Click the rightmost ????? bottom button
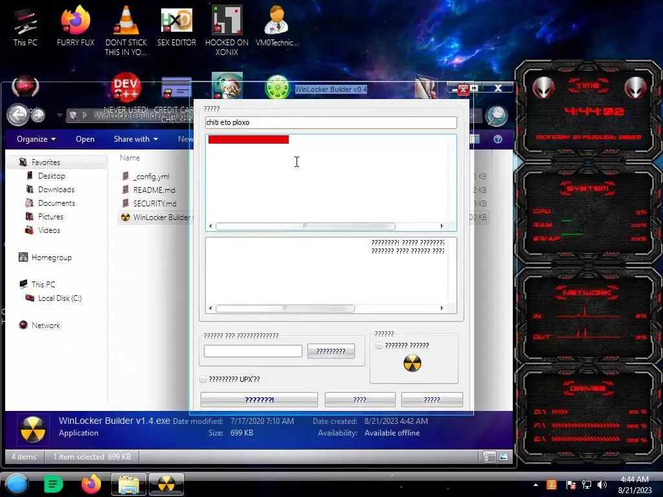 [432, 399]
